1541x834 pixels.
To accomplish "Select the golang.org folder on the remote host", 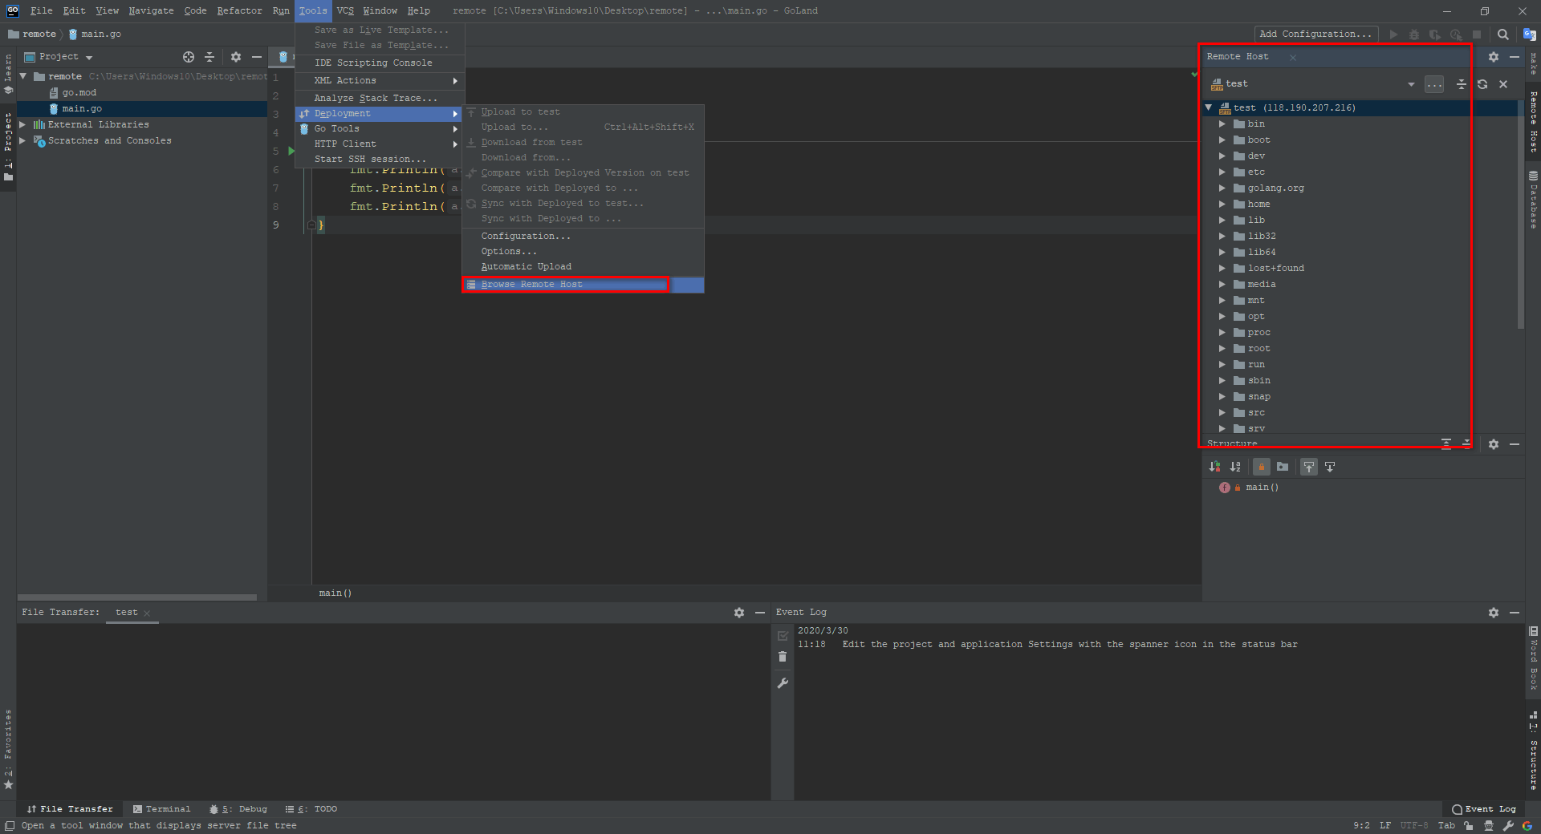I will [x=1275, y=188].
